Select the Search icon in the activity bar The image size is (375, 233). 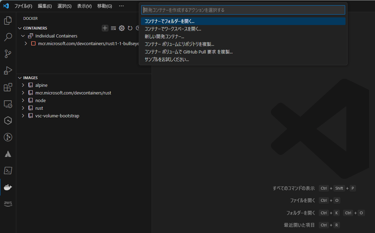8,37
